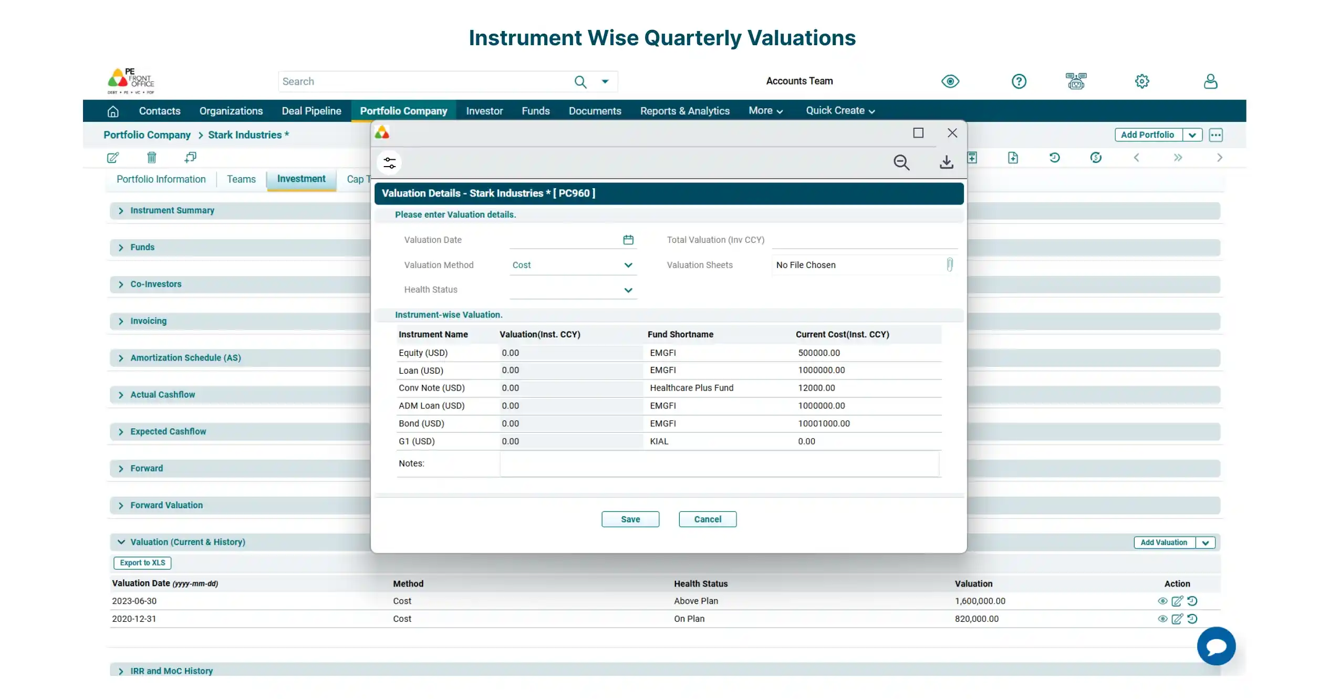
Task: Click the Cancel button
Action: click(x=708, y=519)
